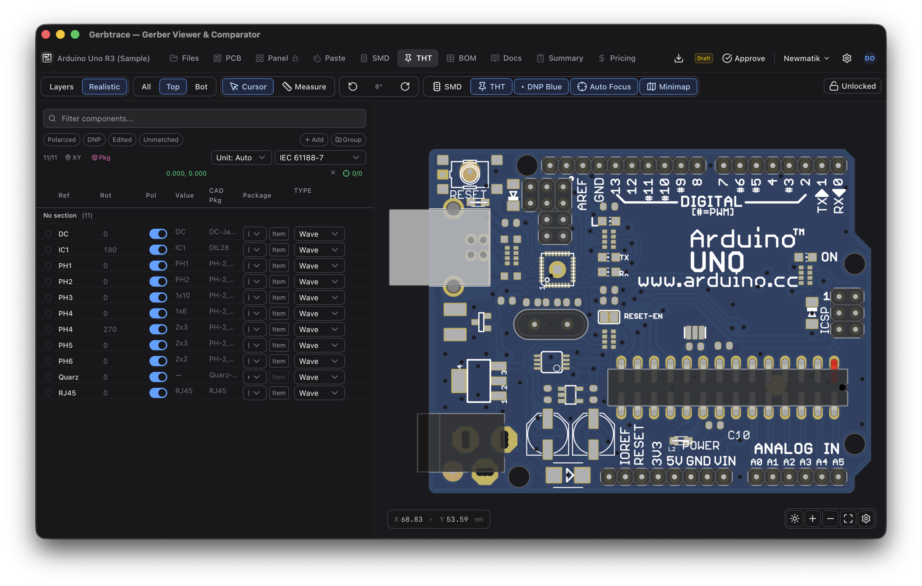Viewport: 922px width, 586px height.
Task: Toggle the polarity switch for RJ45
Action: pyautogui.click(x=158, y=393)
